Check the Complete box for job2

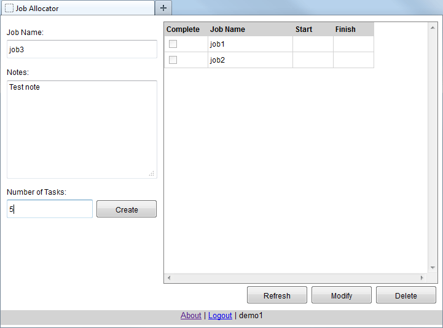(x=173, y=60)
